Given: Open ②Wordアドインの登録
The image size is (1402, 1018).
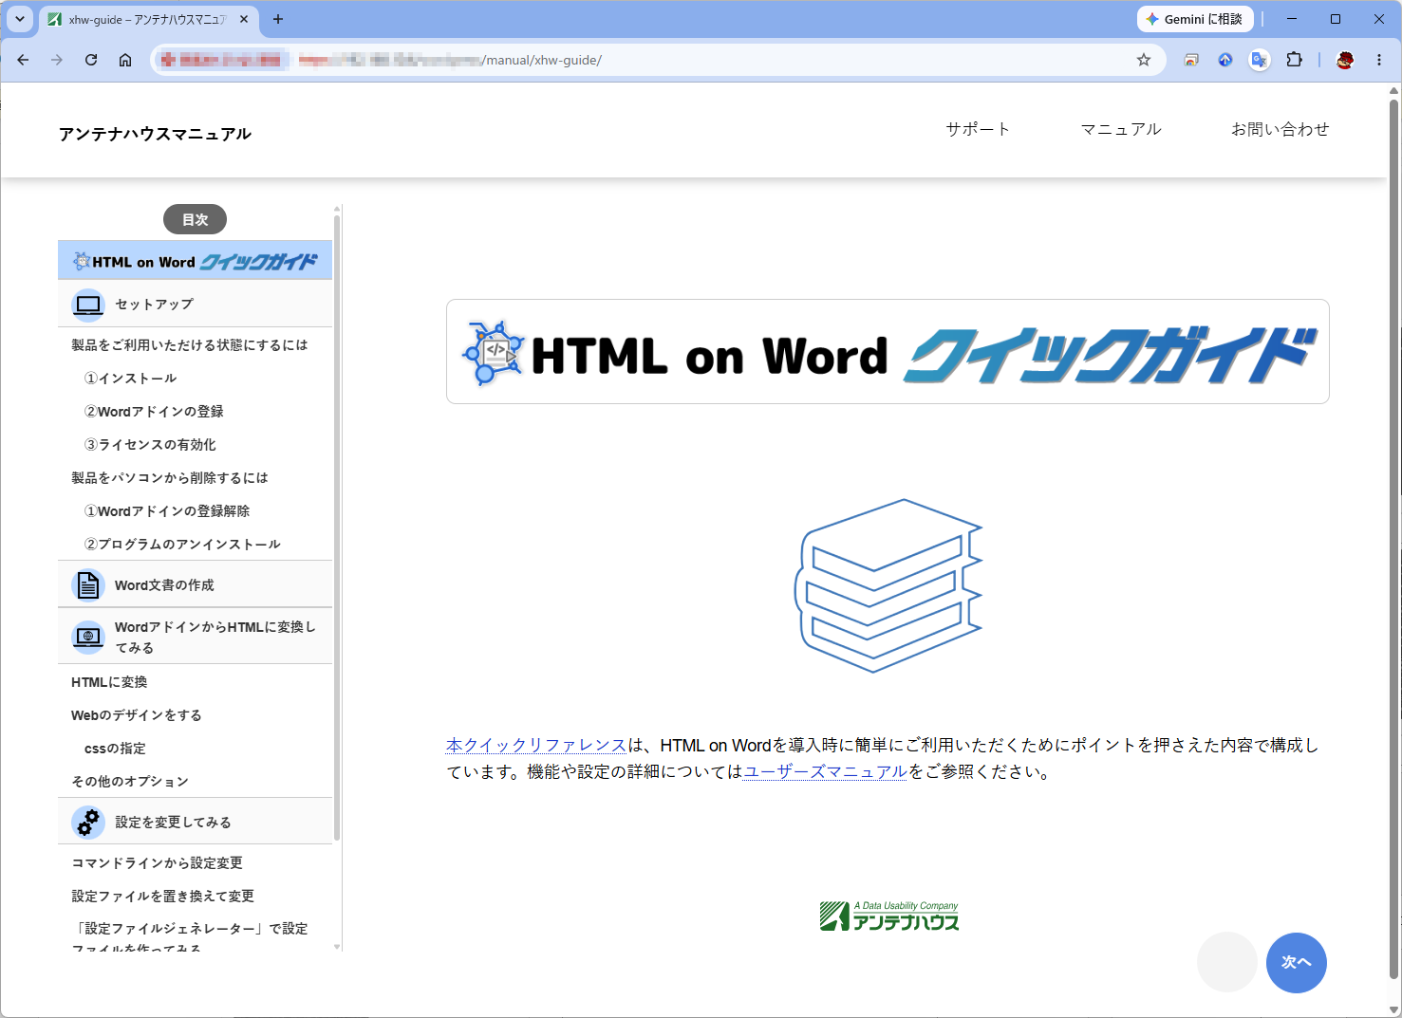Looking at the screenshot, I should (x=154, y=412).
